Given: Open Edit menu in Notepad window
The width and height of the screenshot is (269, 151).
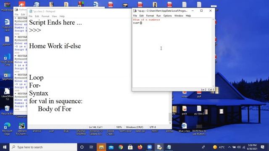Looking at the screenshot, I should pos(37,16).
